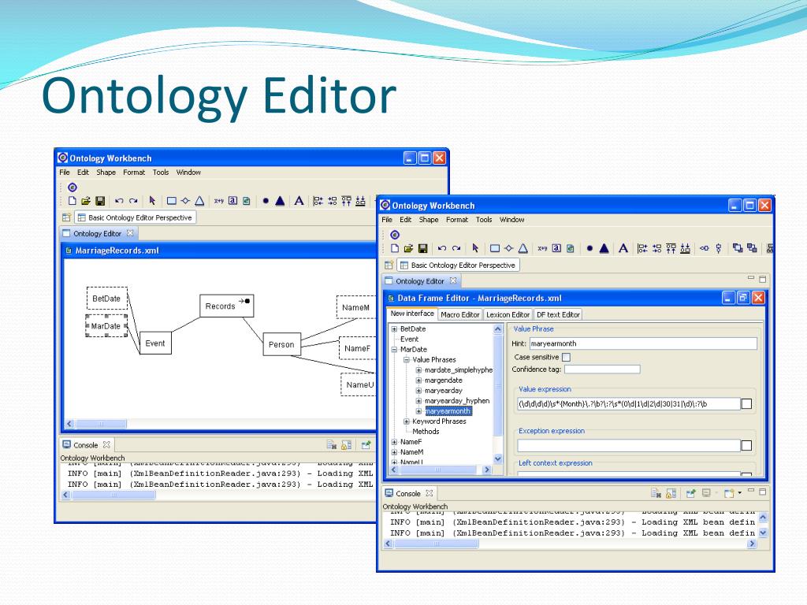This screenshot has height=605, width=807.
Task: Open Tools menu in back window
Action: [x=161, y=173]
